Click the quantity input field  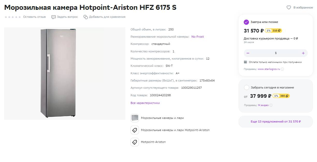[x=276, y=53]
